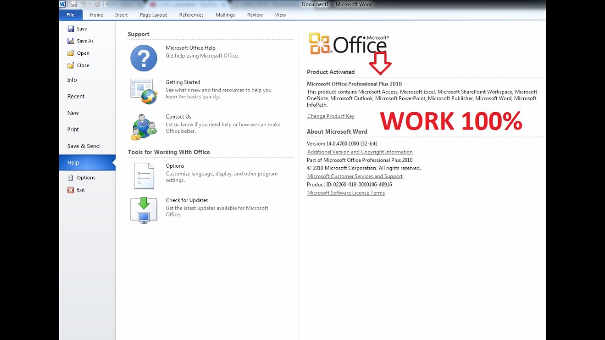Click the 'Version: 14.0.4760.1000 (32-bit)' text
The height and width of the screenshot is (340, 605).
[342, 144]
